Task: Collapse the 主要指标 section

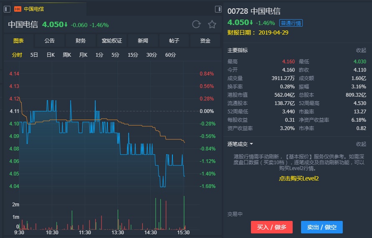Action: pyautogui.click(x=361, y=50)
